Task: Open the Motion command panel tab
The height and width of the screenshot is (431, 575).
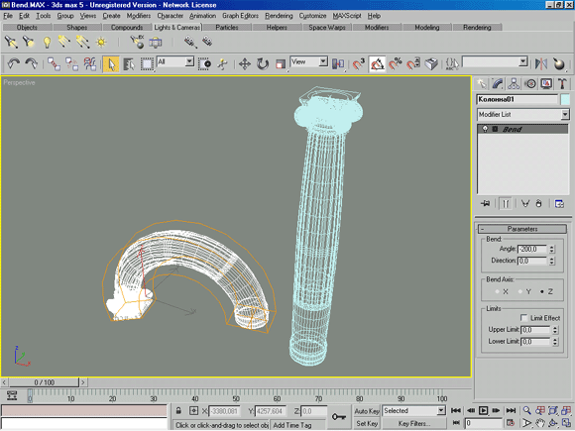Action: 530,84
